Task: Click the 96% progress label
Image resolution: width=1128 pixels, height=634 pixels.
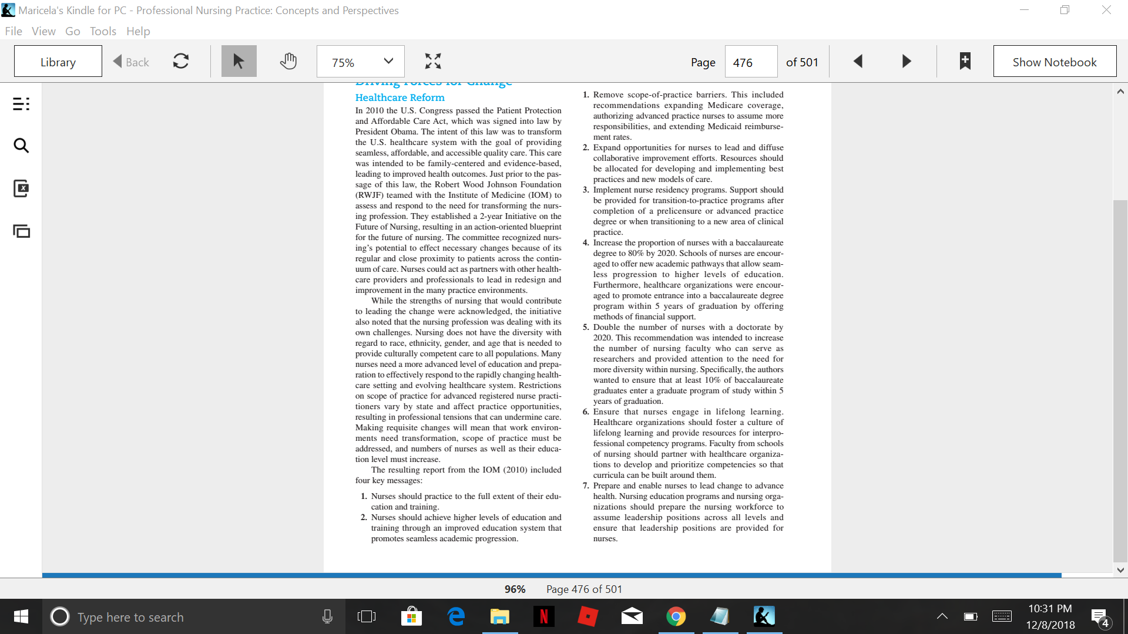Action: (515, 589)
